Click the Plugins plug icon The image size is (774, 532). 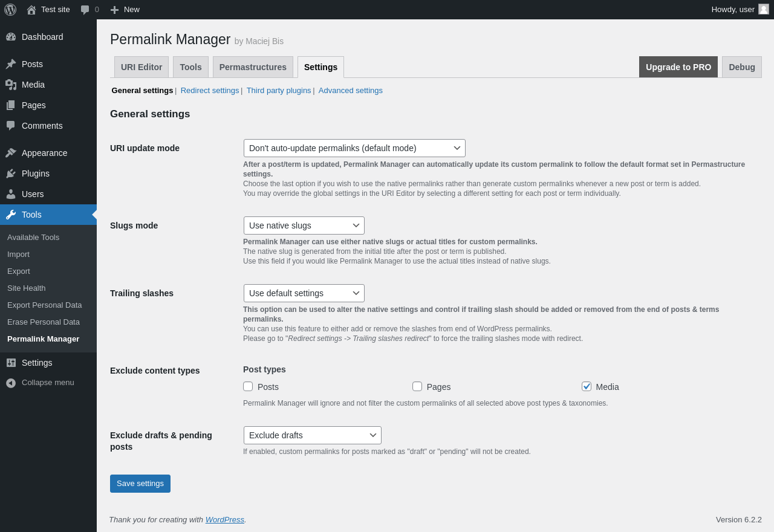click(11, 174)
